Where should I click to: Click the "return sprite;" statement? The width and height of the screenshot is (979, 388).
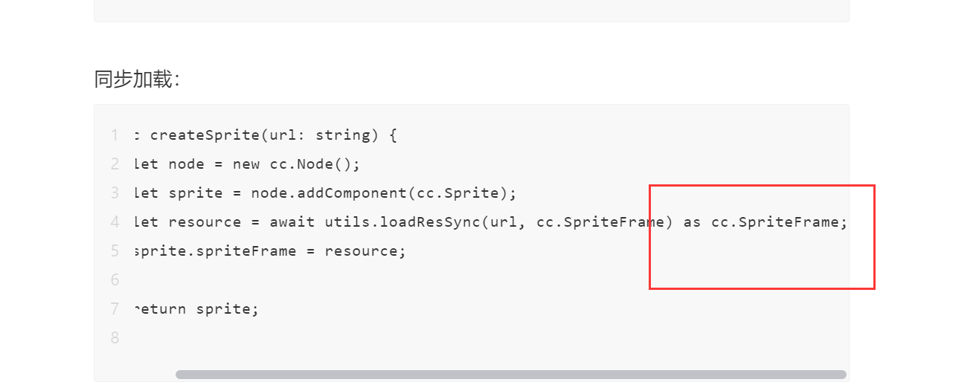click(198, 309)
